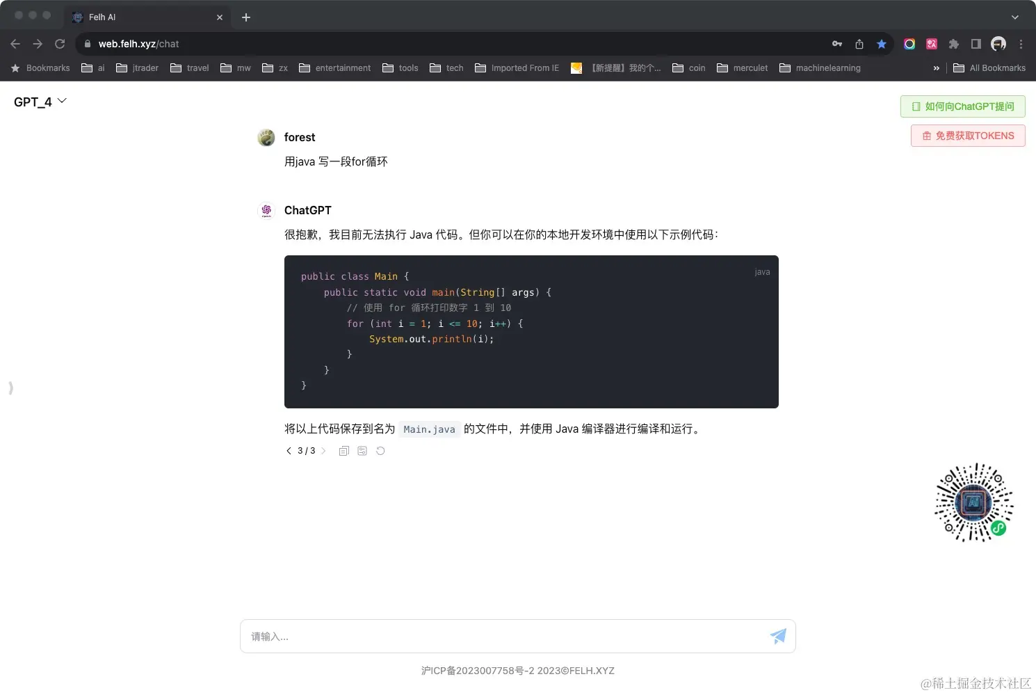1036x695 pixels.
Task: Reload the web.felh.xyz page
Action: click(x=60, y=44)
